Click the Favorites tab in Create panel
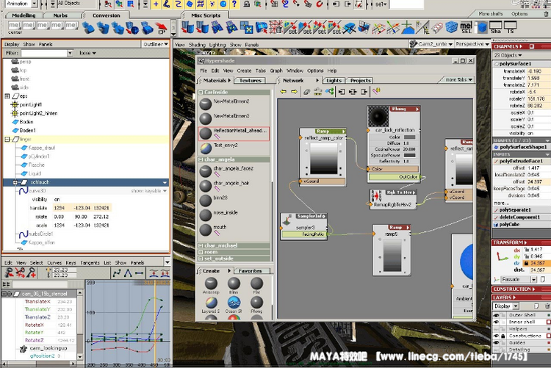This screenshot has width=551, height=368. click(251, 271)
